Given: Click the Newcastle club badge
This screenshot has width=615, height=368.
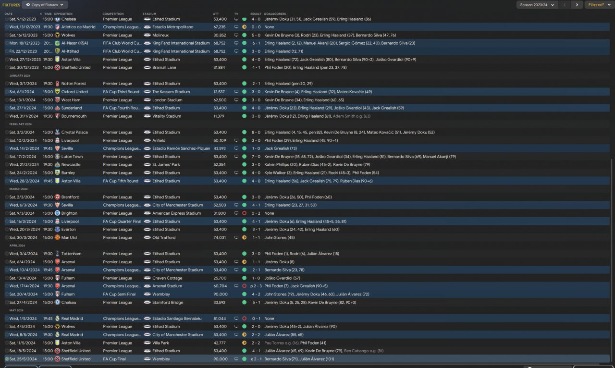Looking at the screenshot, I should (58, 165).
